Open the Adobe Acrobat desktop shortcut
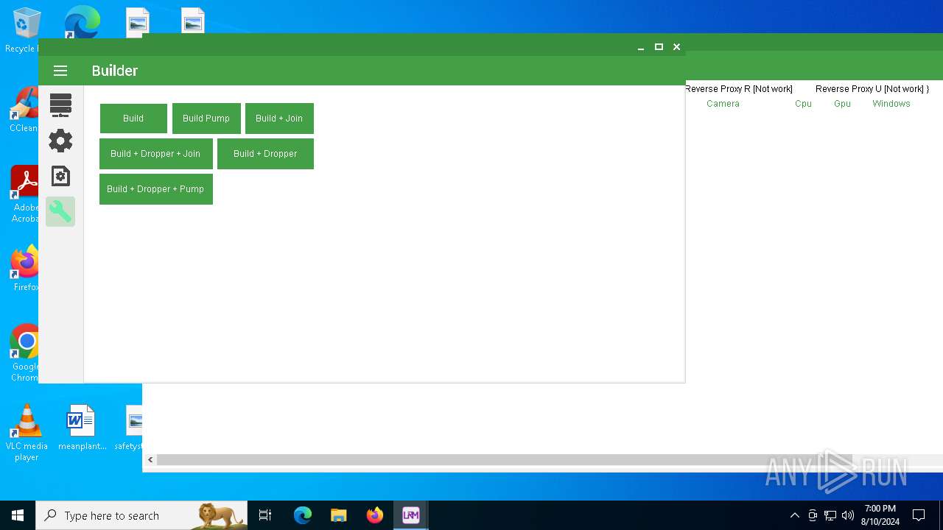Image resolution: width=943 pixels, height=530 pixels. click(24, 194)
